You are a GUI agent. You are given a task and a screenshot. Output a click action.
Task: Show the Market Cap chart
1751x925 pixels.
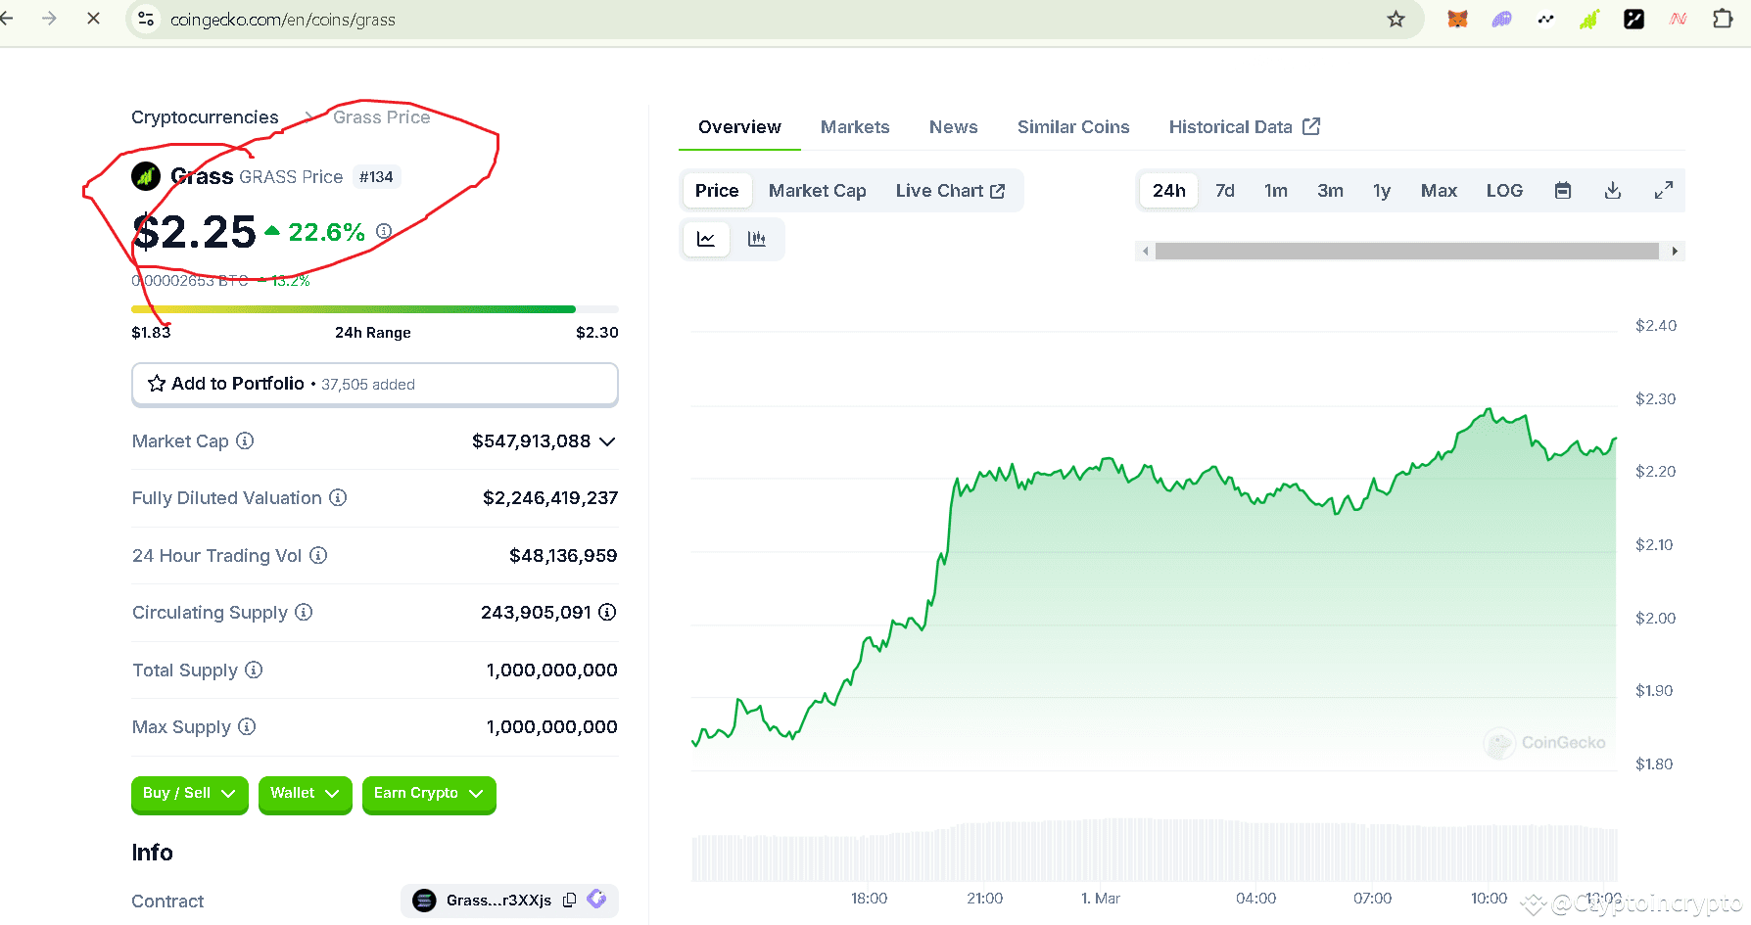pyautogui.click(x=817, y=190)
